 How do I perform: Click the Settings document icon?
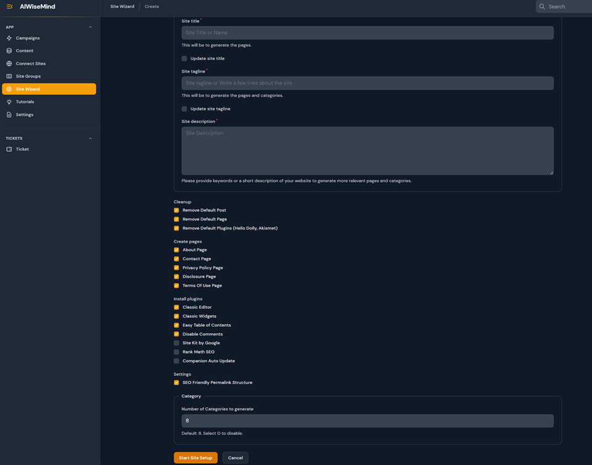9,115
